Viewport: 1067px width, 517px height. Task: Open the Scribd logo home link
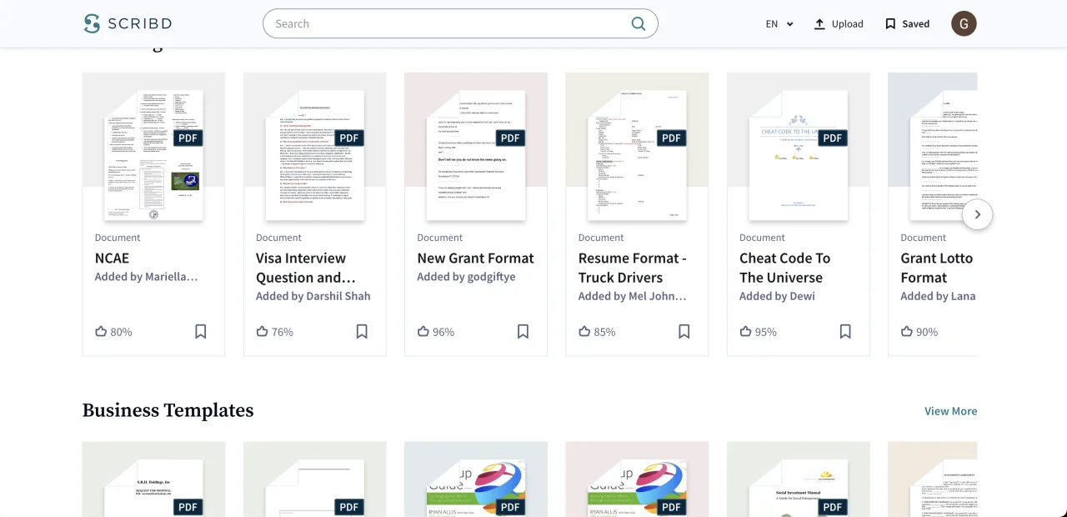[x=126, y=23]
